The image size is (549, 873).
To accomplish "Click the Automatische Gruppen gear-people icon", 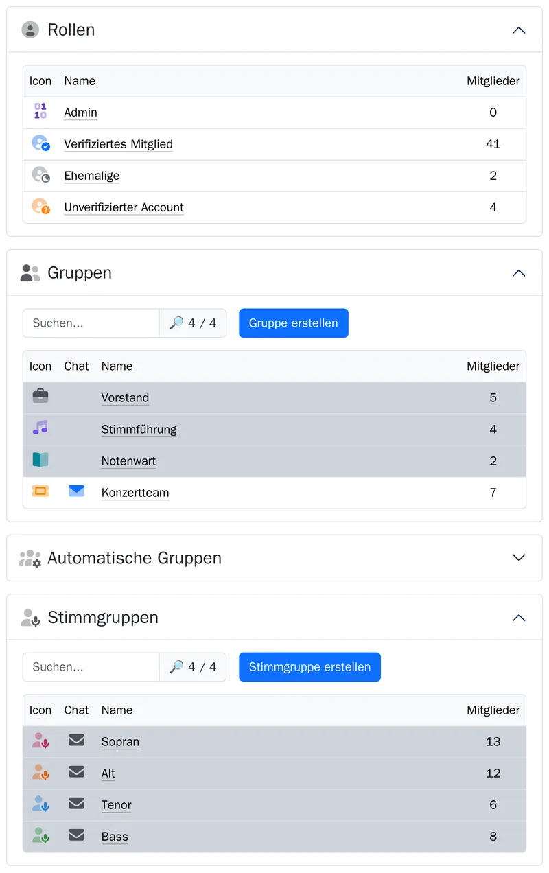I will pyautogui.click(x=30, y=558).
